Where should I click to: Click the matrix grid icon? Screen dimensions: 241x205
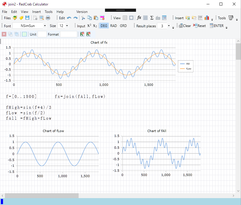tap(145, 18)
